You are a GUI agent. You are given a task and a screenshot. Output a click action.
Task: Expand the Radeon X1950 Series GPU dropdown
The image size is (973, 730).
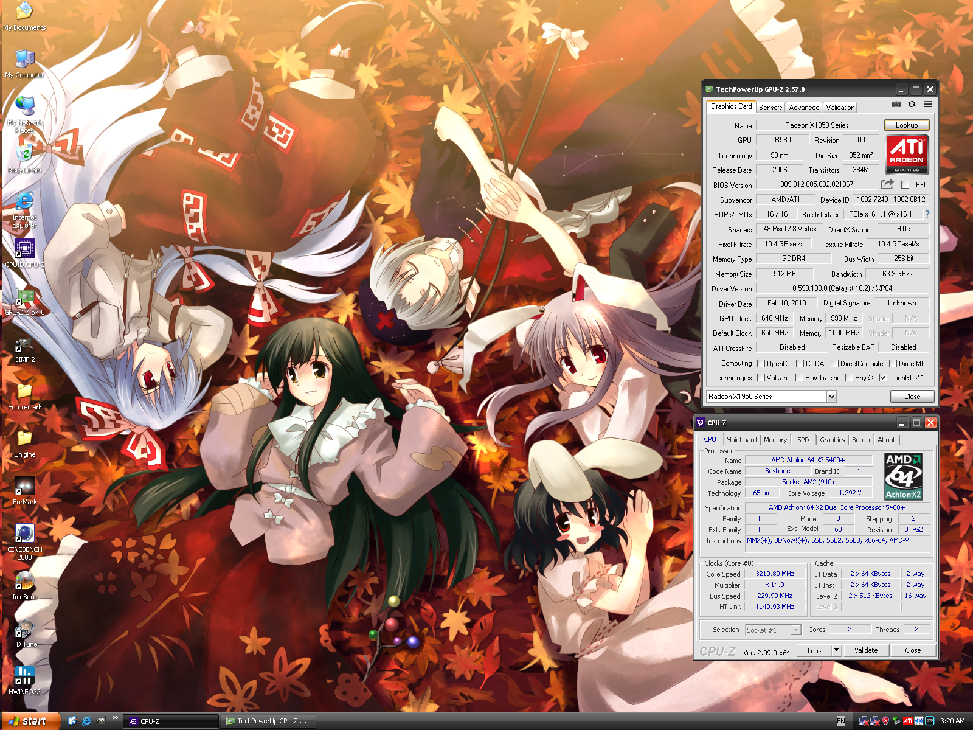tap(831, 397)
